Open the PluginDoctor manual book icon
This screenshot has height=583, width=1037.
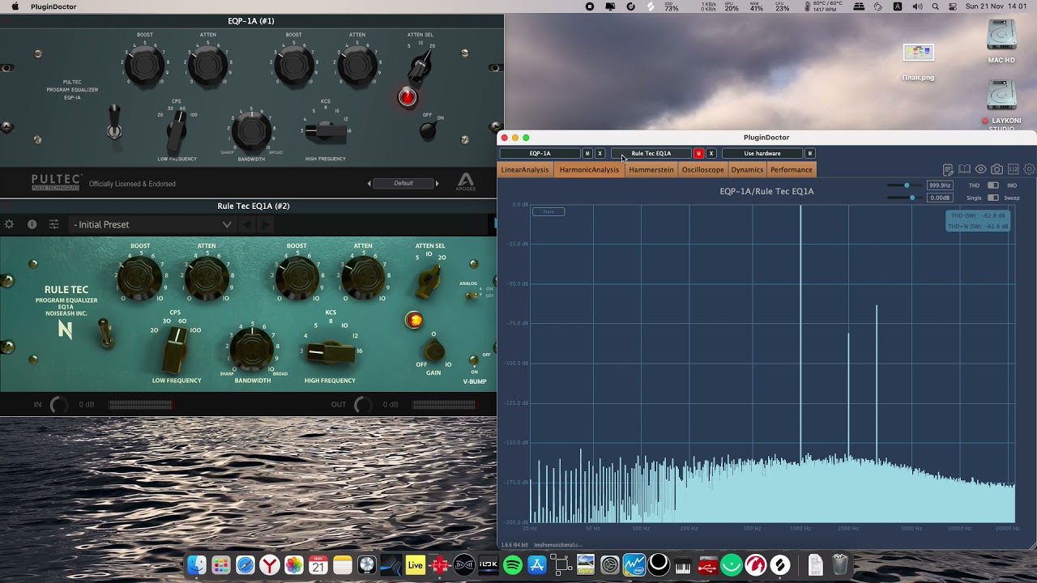click(964, 169)
